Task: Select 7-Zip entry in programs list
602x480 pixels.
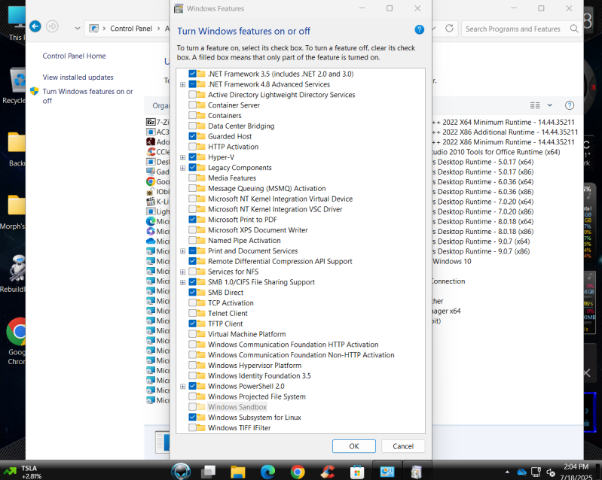Action: (x=157, y=122)
